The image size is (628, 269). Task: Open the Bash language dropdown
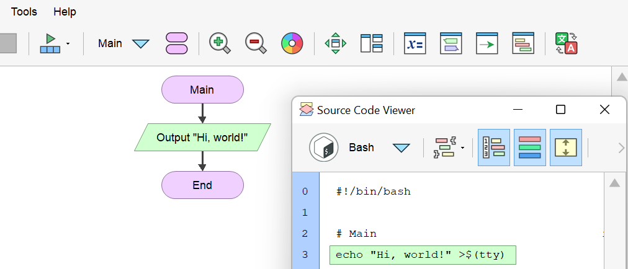(401, 148)
